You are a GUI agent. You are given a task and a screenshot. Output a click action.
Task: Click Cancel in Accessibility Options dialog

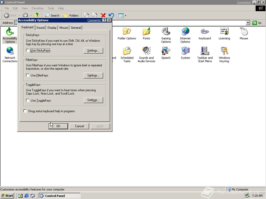coord(79,126)
